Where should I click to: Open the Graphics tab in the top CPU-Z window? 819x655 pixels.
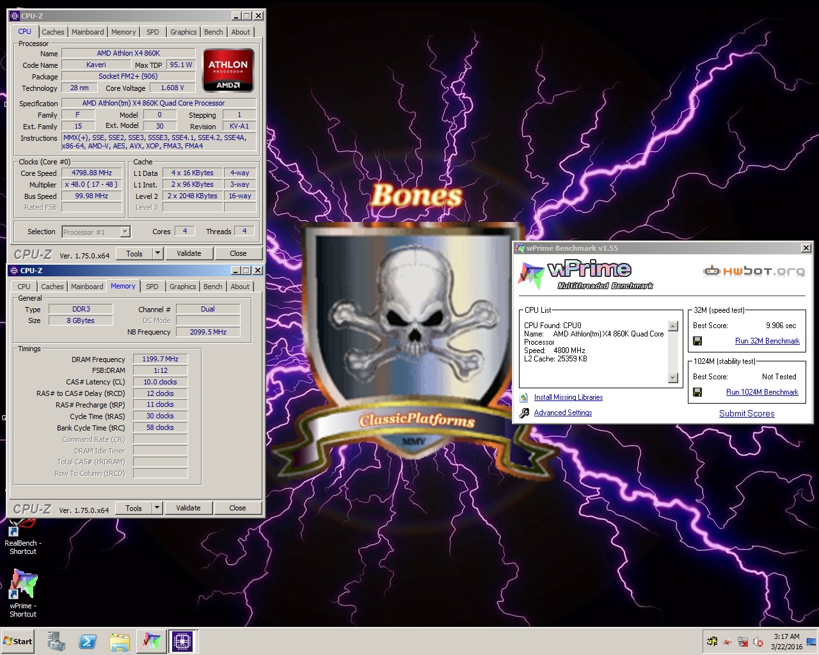[184, 32]
